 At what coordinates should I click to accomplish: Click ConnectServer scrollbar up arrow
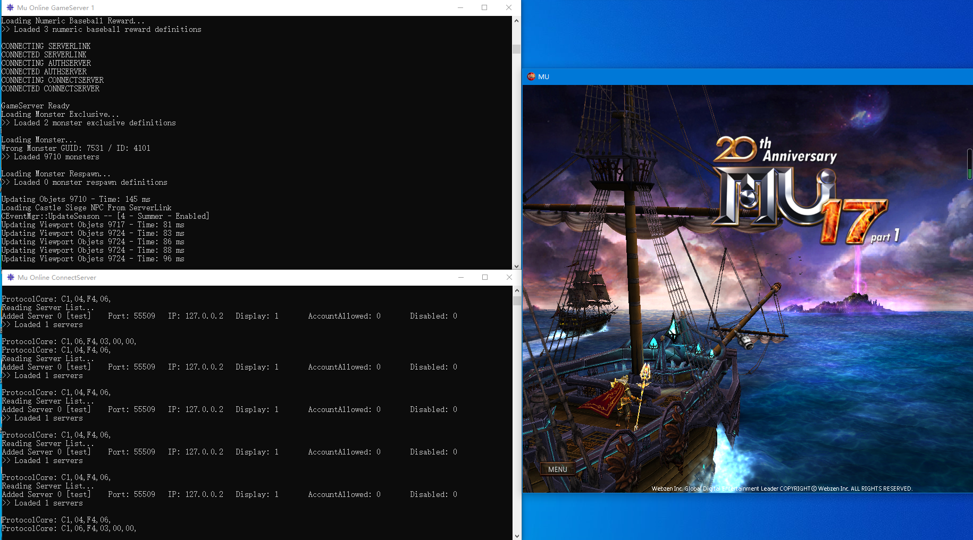[x=517, y=290]
